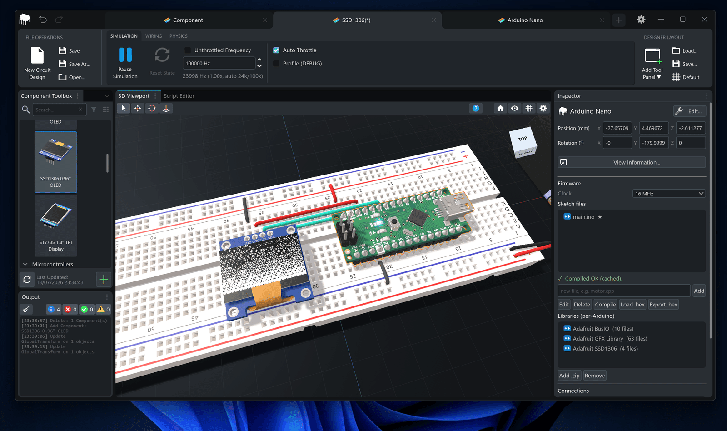Image resolution: width=727 pixels, height=431 pixels.
Task: Switch to the Arduino Nano document tab
Action: (x=525, y=20)
